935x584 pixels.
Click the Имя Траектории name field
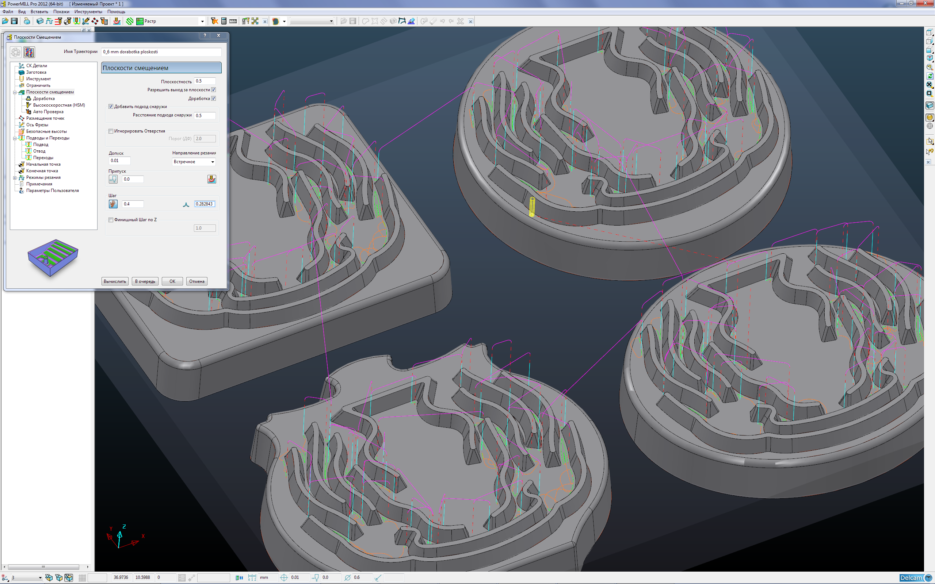click(161, 52)
